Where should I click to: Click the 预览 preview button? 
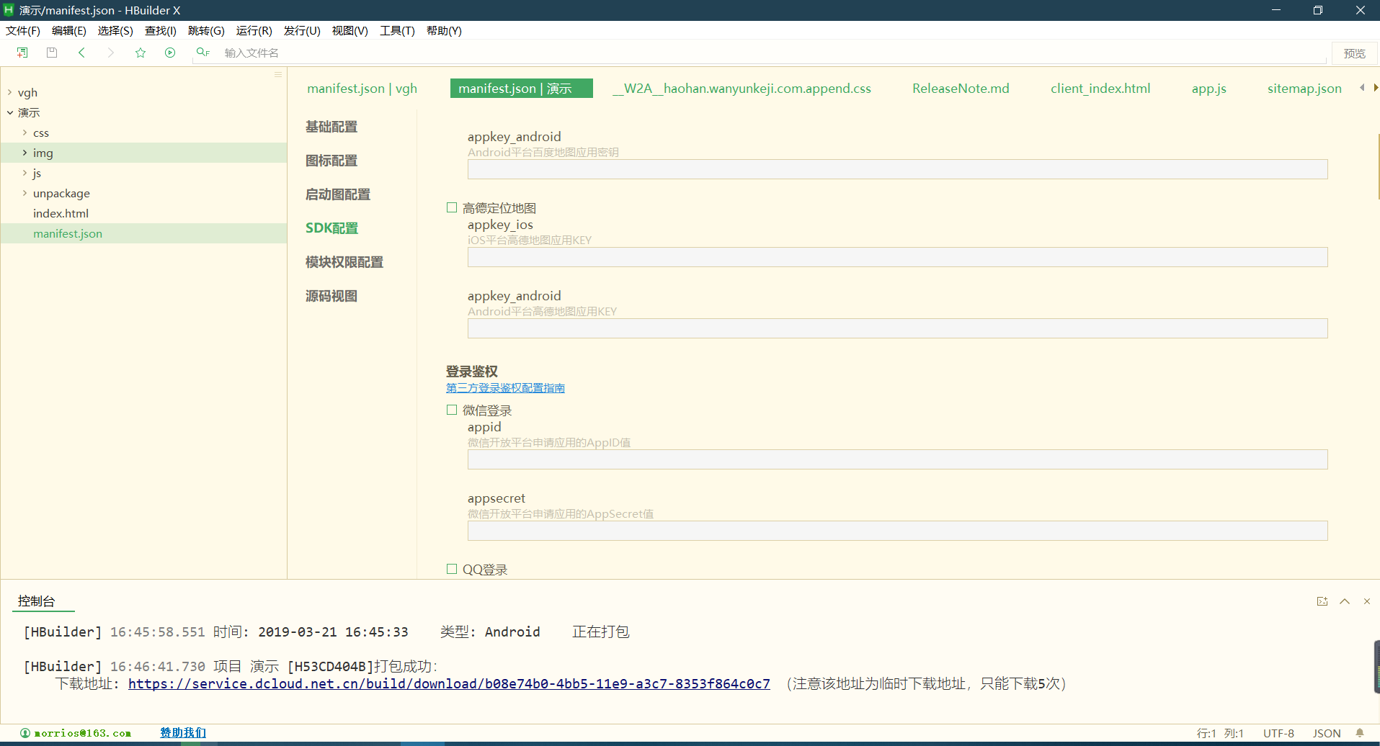(1354, 53)
